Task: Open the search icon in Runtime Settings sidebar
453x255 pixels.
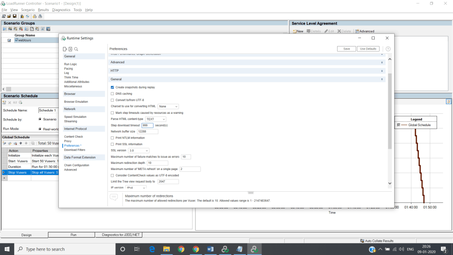Action: point(76,49)
